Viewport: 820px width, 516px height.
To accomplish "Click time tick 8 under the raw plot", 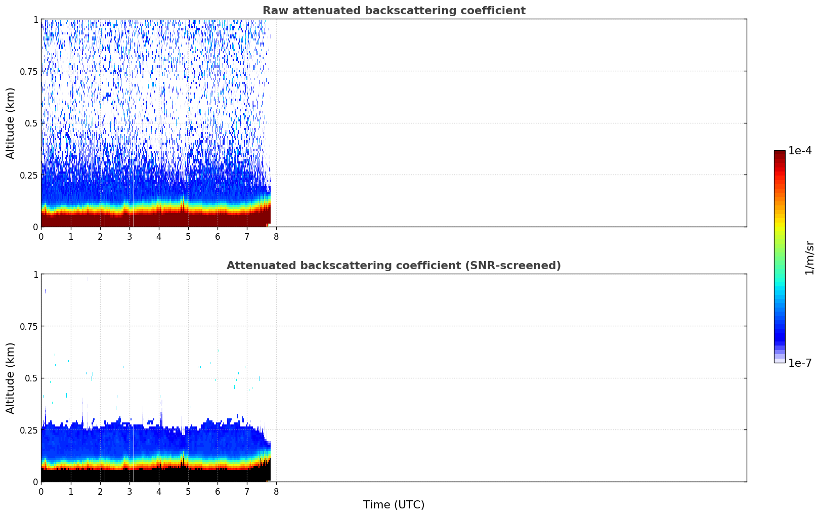I will (276, 236).
